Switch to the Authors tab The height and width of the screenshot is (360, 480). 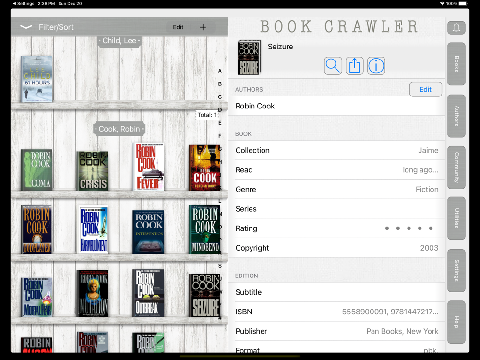(x=456, y=116)
